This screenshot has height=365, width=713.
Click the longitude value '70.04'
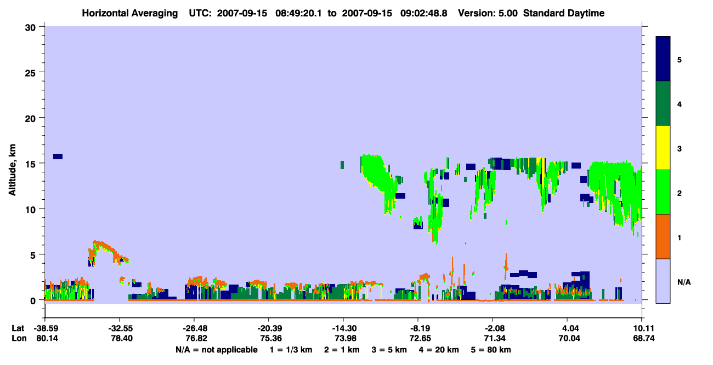pyautogui.click(x=570, y=338)
